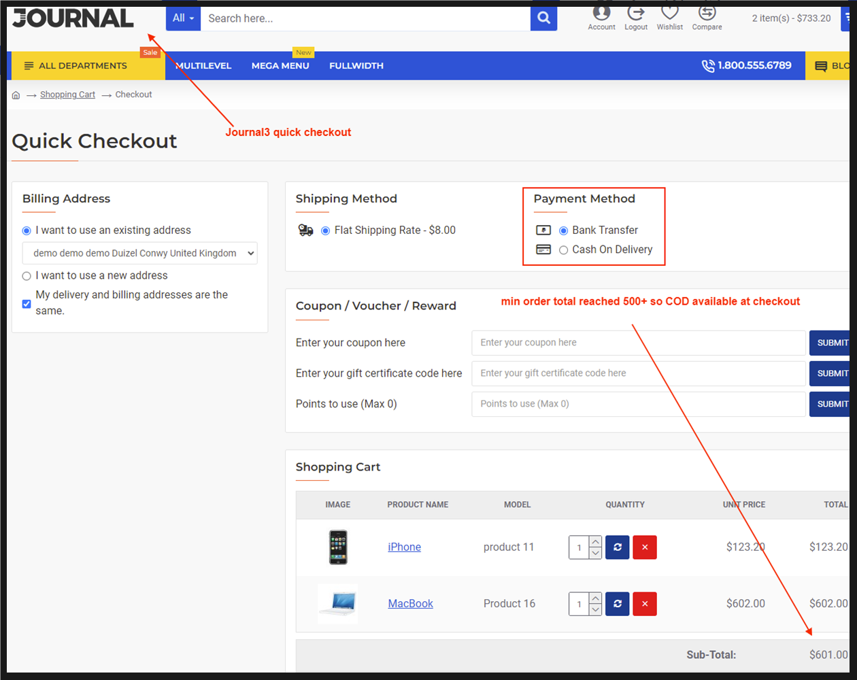Uncheck delivery and billing addresses same checkbox

pos(27,303)
